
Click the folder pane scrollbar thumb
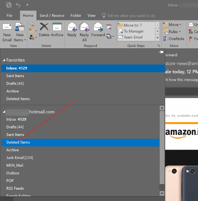coord(162,147)
